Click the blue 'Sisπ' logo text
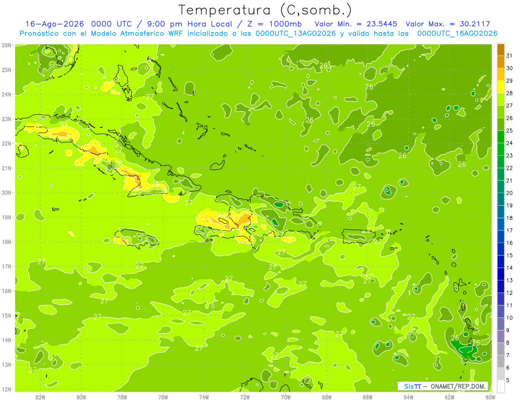 point(412,386)
